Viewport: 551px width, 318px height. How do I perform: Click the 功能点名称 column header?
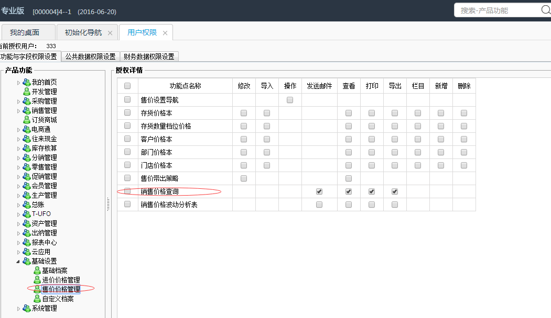pyautogui.click(x=185, y=86)
